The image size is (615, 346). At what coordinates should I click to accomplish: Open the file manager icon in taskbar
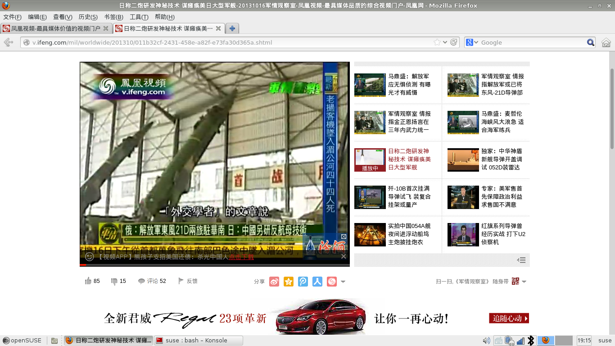tap(54, 341)
